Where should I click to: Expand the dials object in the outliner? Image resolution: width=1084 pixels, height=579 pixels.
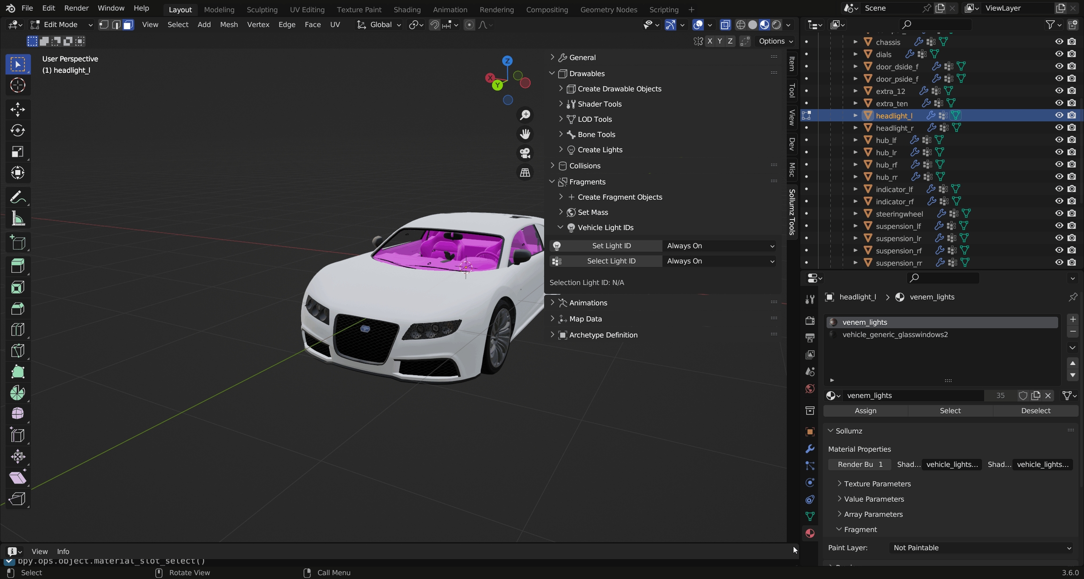tap(855, 54)
